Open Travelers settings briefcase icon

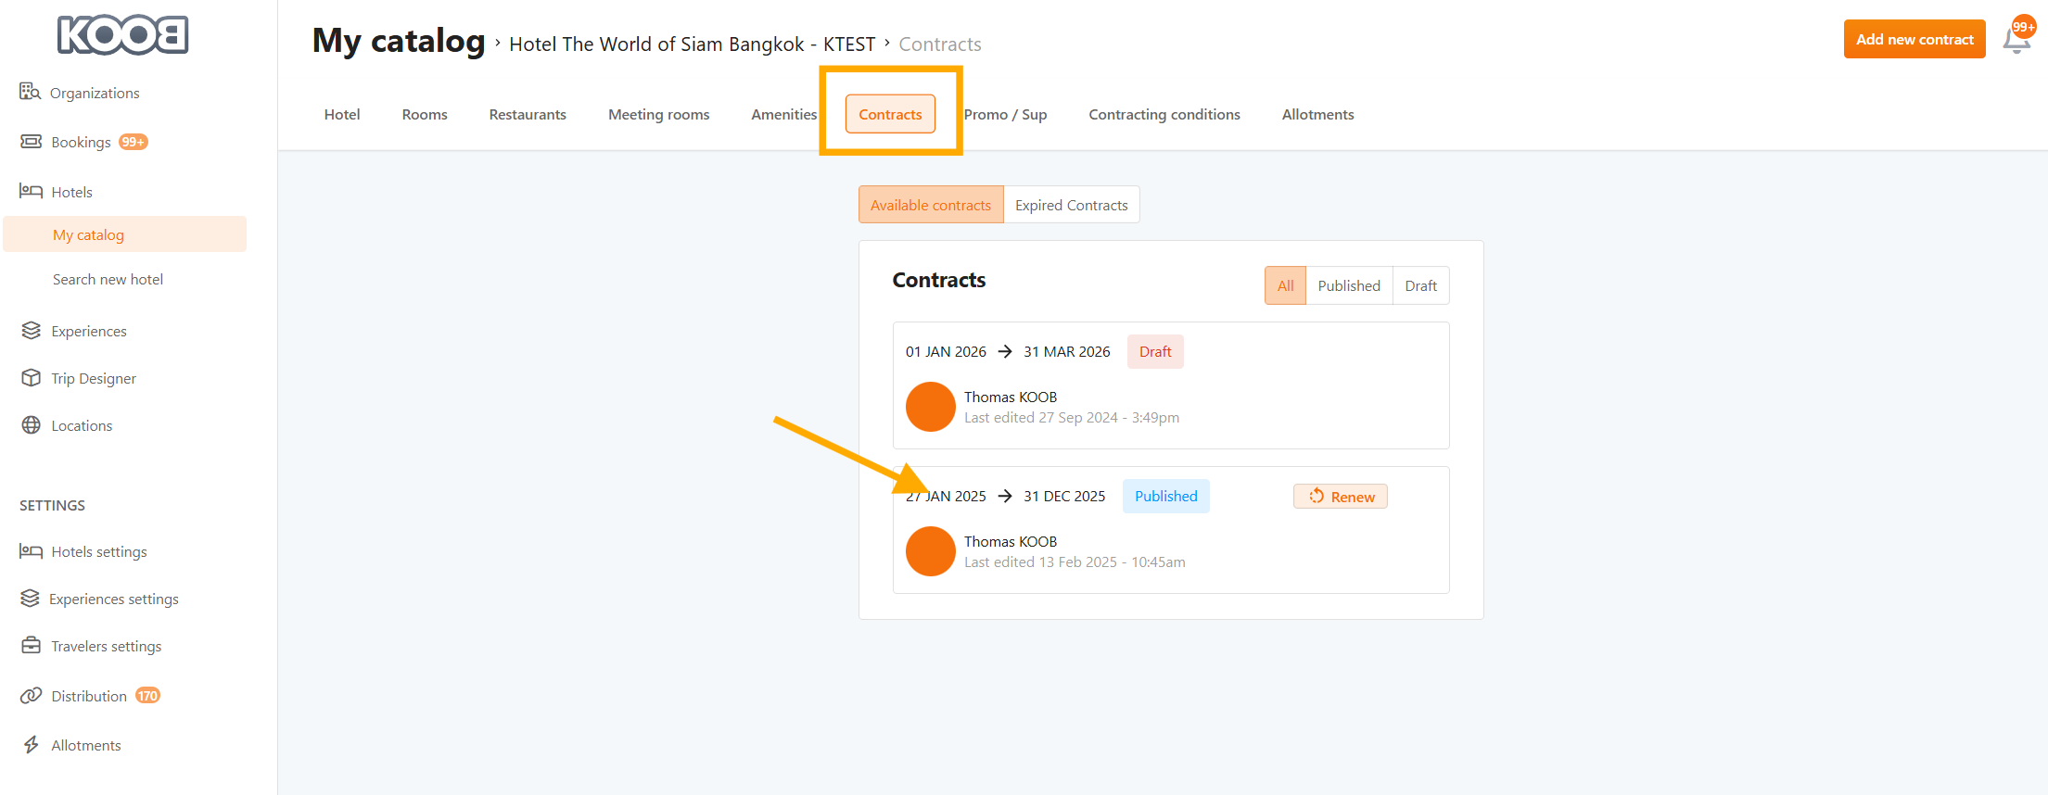click(x=31, y=646)
